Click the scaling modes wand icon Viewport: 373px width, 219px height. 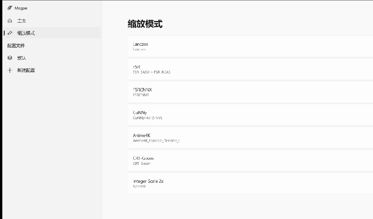pyautogui.click(x=10, y=33)
